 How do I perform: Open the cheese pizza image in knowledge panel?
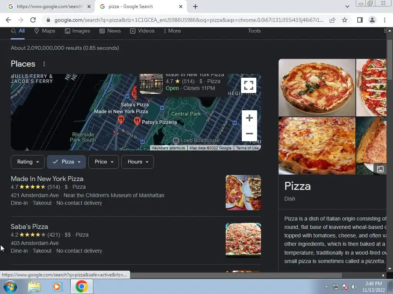[317, 146]
